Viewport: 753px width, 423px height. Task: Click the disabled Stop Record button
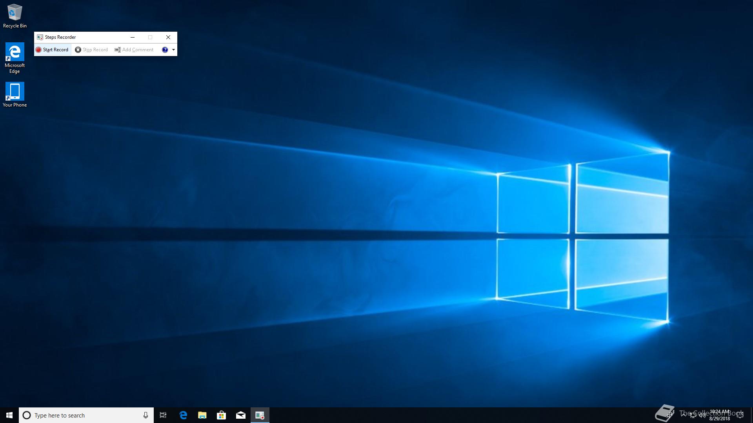(91, 50)
